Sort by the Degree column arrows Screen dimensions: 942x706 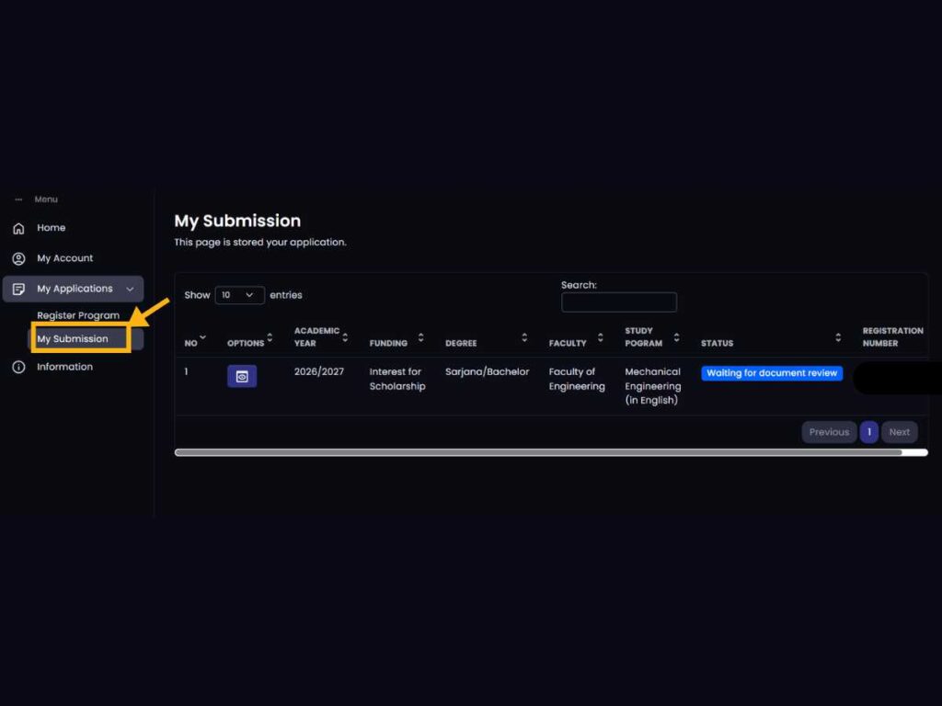pos(524,337)
